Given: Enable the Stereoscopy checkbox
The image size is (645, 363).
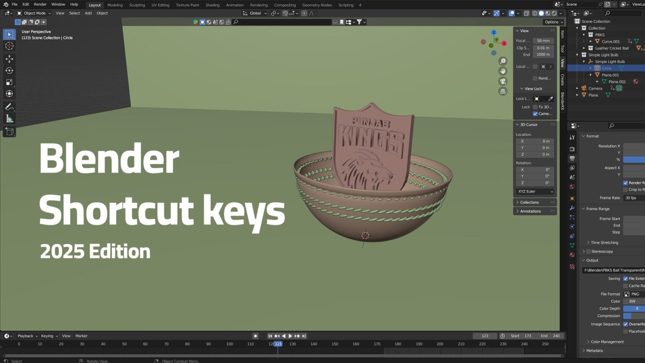Looking at the screenshot, I should coord(588,251).
